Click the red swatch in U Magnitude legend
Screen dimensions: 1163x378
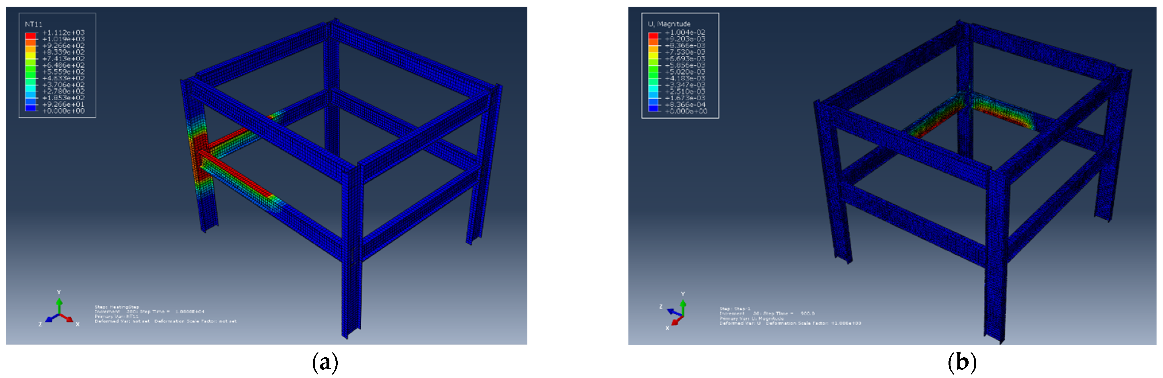[653, 36]
